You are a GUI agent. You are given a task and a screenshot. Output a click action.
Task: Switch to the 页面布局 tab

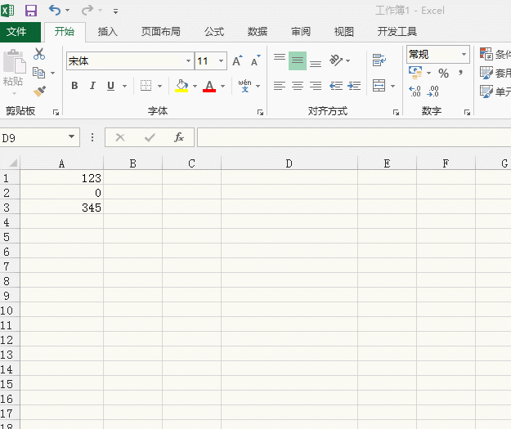pyautogui.click(x=161, y=32)
